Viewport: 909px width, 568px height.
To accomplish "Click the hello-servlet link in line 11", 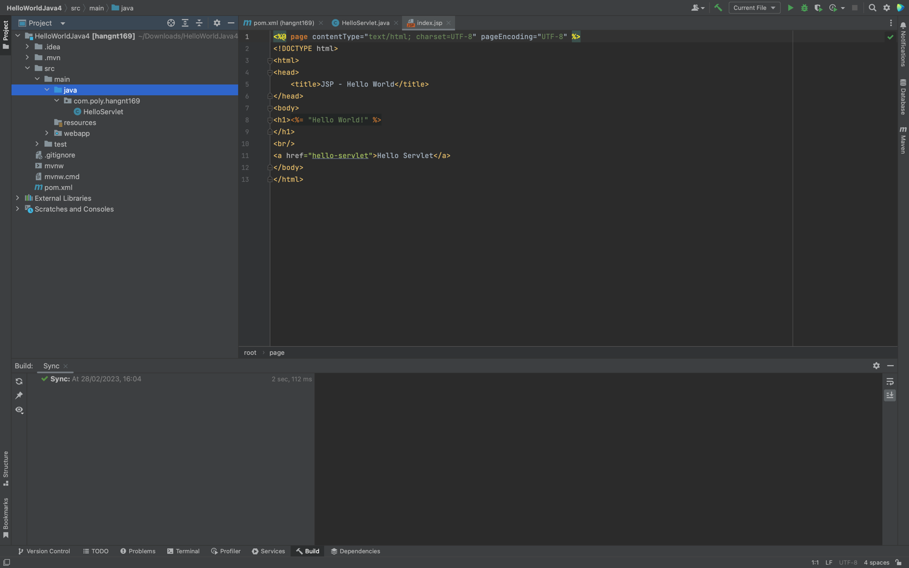I will click(340, 156).
